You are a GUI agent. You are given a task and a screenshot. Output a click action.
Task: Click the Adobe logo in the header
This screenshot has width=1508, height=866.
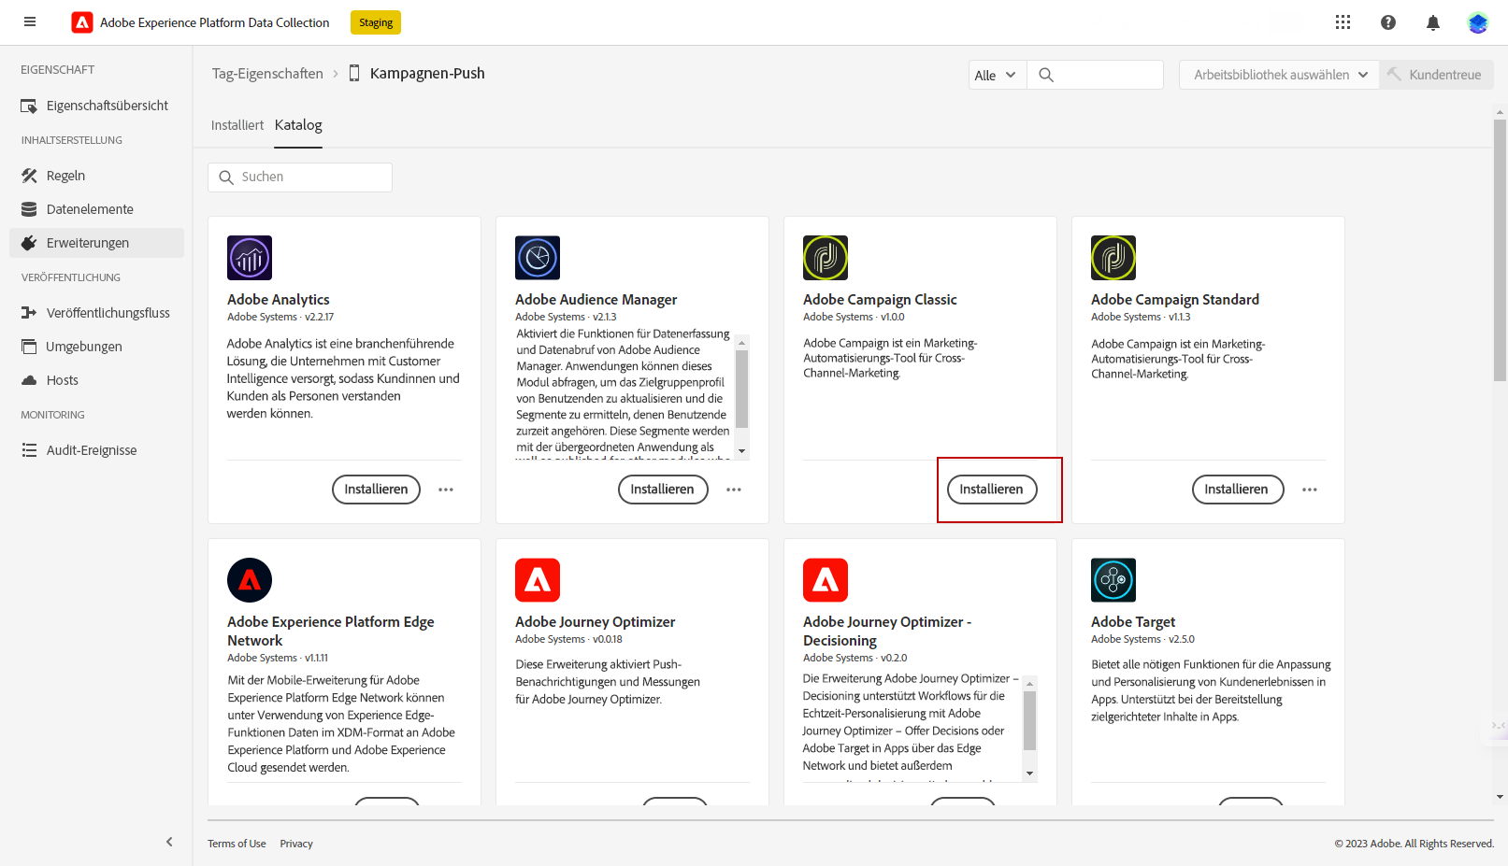click(x=82, y=22)
